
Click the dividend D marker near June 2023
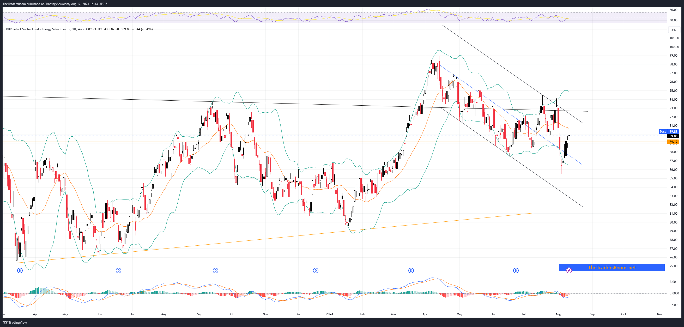[118, 270]
